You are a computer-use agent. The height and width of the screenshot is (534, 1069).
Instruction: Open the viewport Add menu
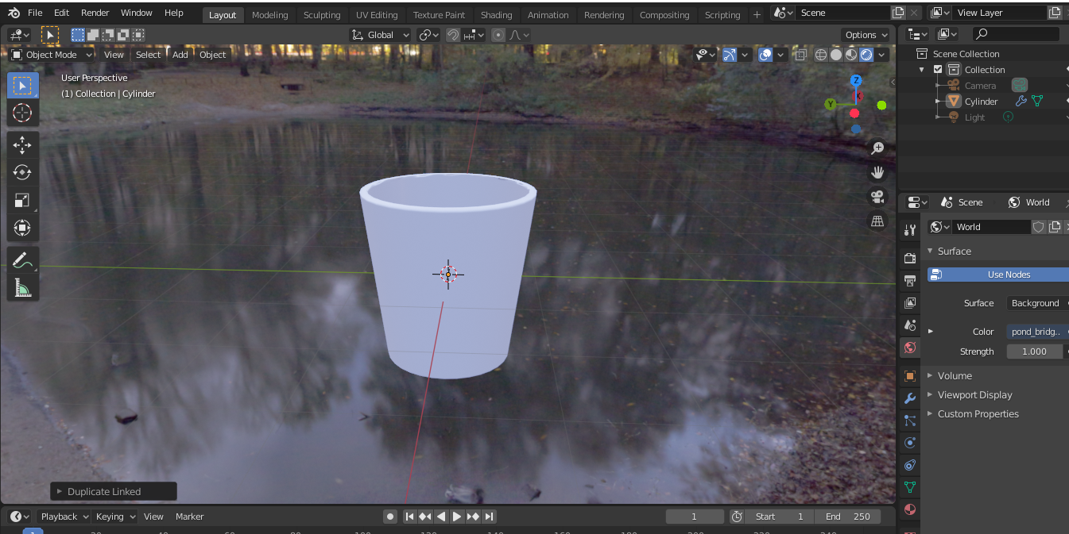(180, 55)
